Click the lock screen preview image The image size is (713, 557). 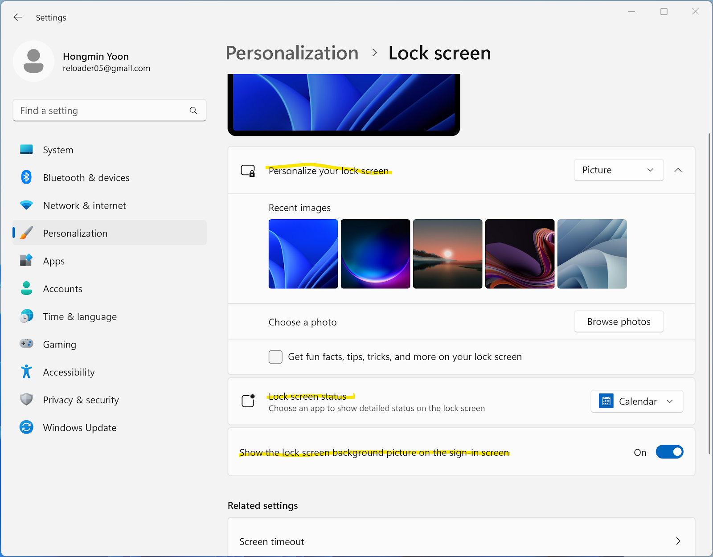coord(344,104)
